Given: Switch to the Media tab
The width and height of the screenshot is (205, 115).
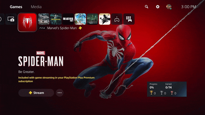Looking at the screenshot, I should pyautogui.click(x=36, y=7).
